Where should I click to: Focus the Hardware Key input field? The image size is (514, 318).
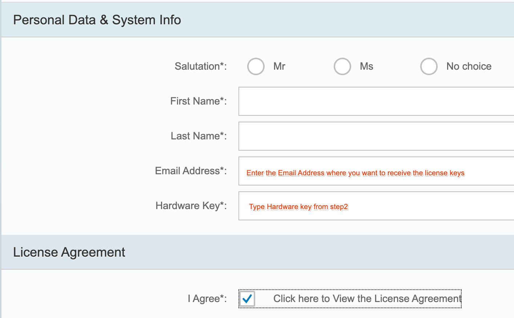tap(376, 206)
